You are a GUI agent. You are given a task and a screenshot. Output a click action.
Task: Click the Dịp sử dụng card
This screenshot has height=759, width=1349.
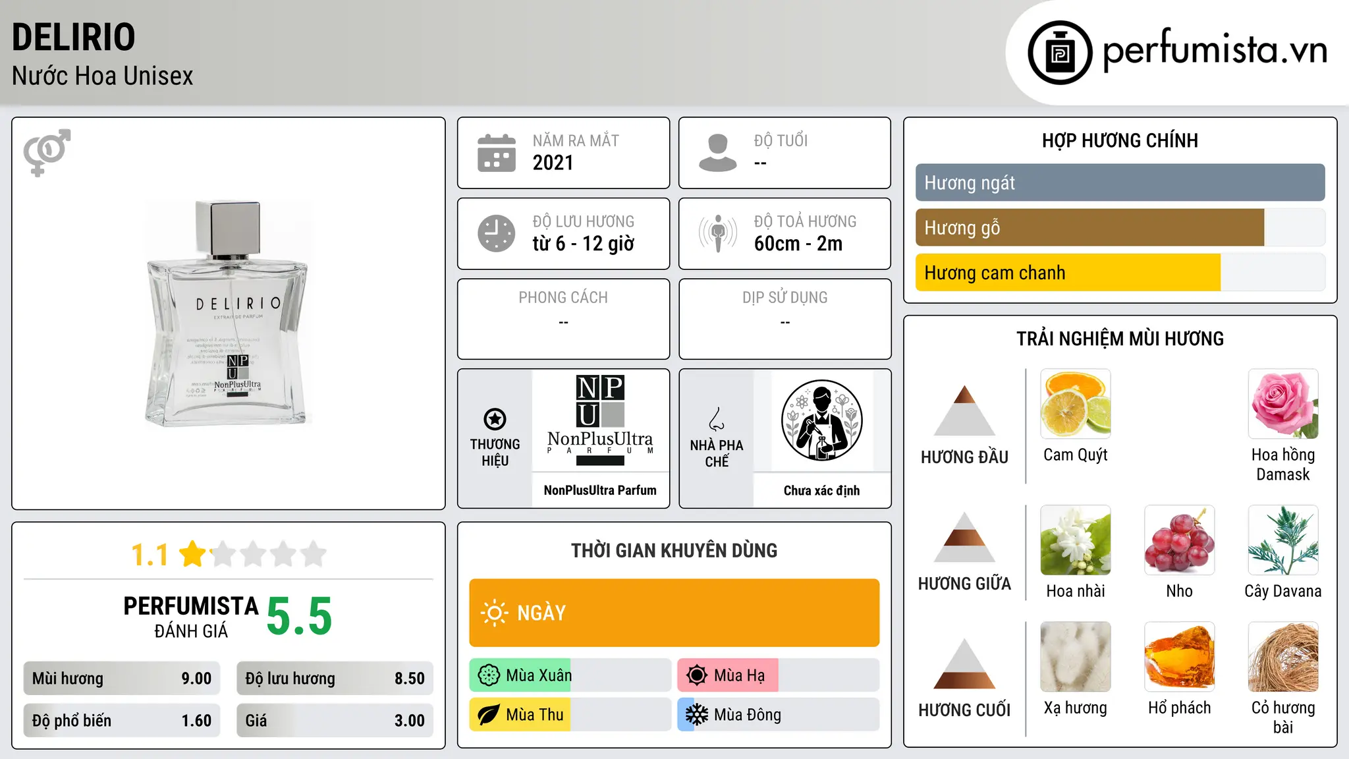(x=785, y=319)
